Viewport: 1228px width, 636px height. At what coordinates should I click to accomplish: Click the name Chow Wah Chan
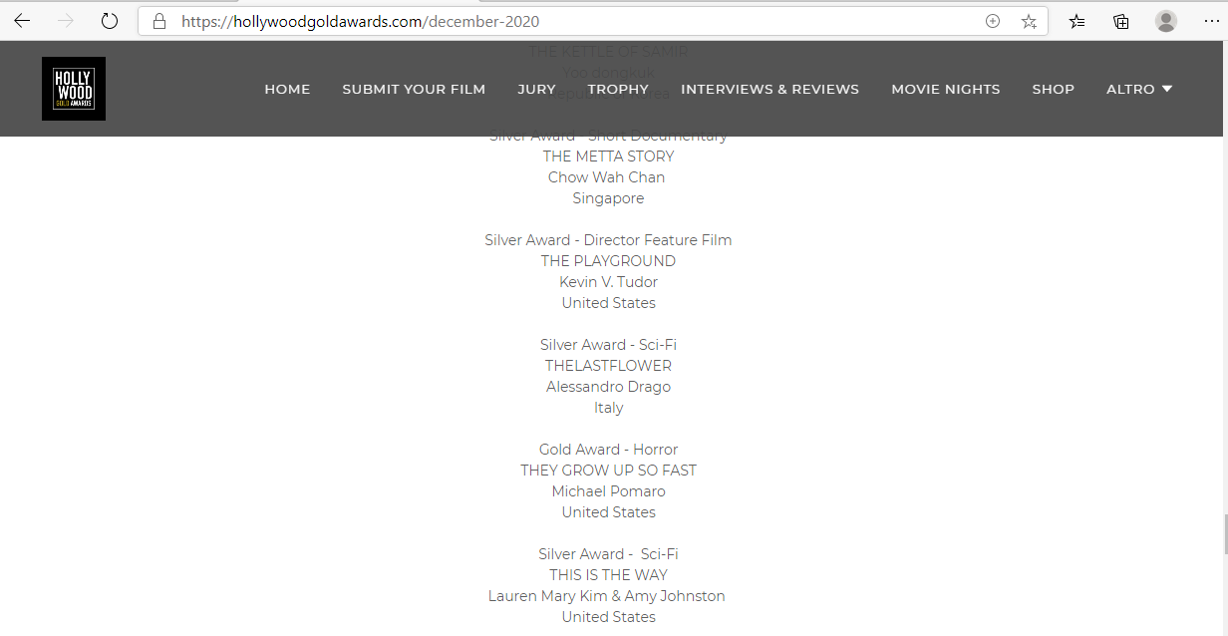(606, 177)
